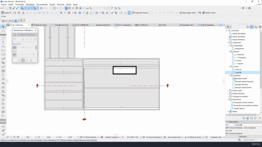Toggle the trace reference on/off button
This screenshot has width=262, height=147.
[x=15, y=35]
